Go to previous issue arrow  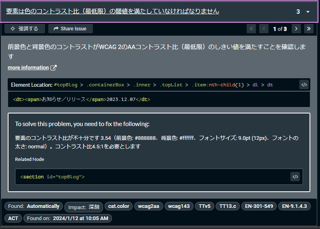tap(264, 29)
